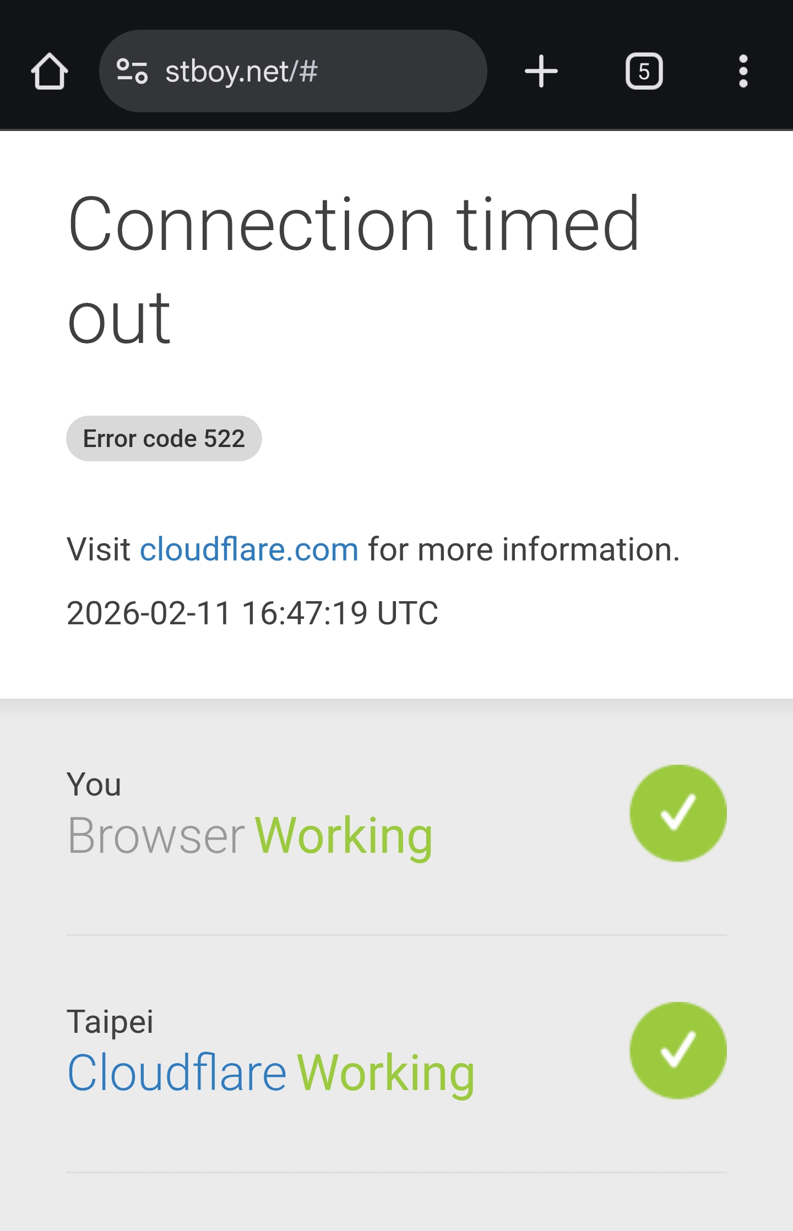Tap the You label in status section
Screen dimensions: 793x1231
point(94,784)
